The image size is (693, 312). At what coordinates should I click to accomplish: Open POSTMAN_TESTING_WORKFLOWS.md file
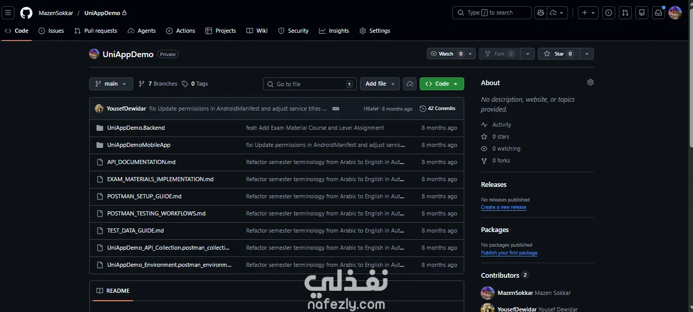[156, 213]
